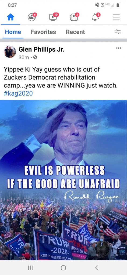Tap Glen Phillips Jr. profile picture
The height and width of the screenshot is (275, 127).
10,52
